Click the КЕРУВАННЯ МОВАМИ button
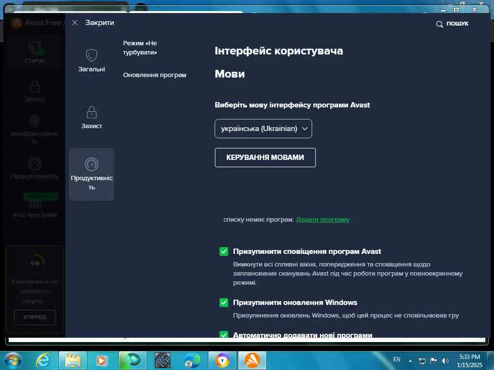The width and height of the screenshot is (494, 370). click(265, 158)
